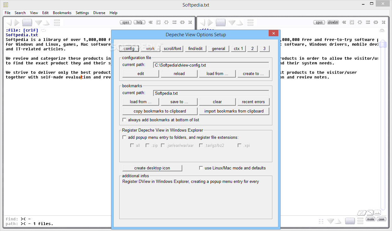Open the Help menu
Image resolution: width=392 pixels, height=231 pixels.
pos(113,13)
